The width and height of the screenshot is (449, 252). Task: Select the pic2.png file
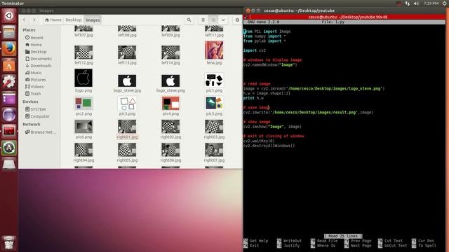83,106
